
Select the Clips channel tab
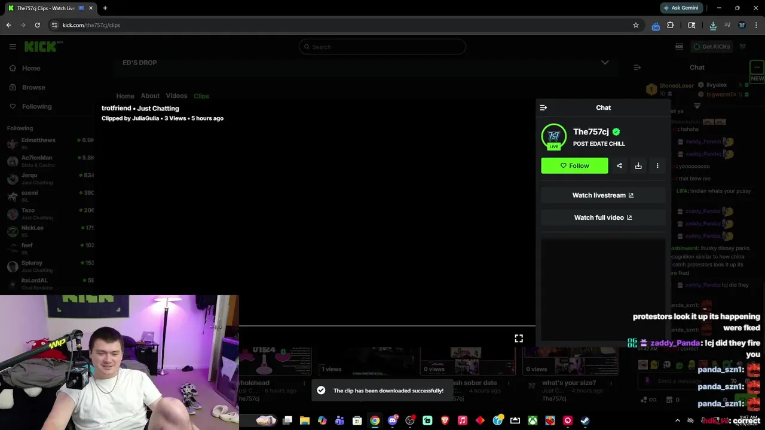tap(201, 96)
